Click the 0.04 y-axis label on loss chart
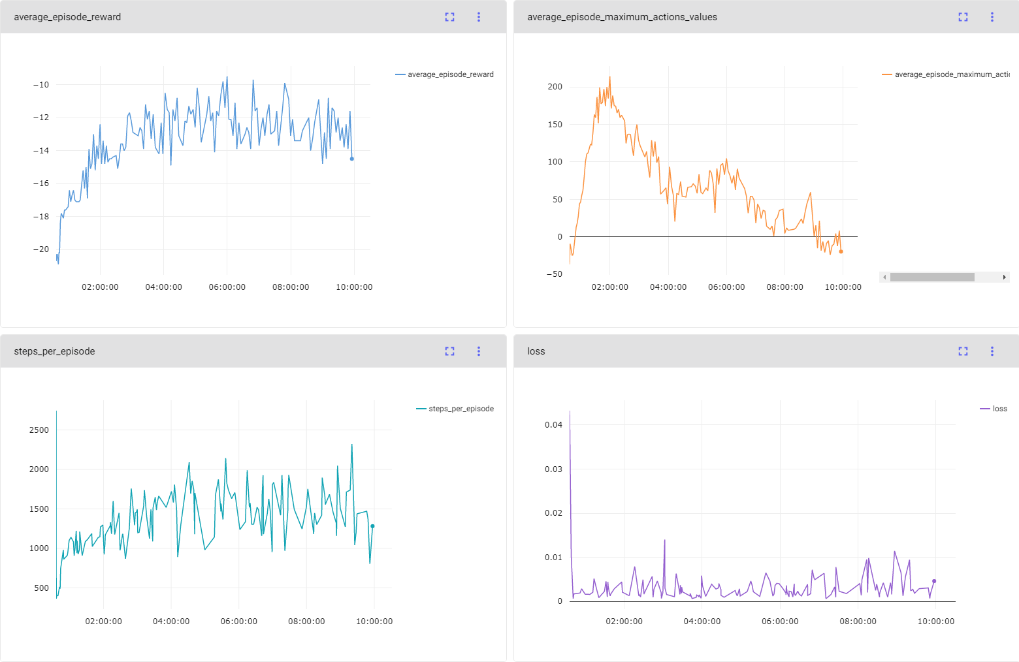The width and height of the screenshot is (1019, 662). tap(554, 425)
